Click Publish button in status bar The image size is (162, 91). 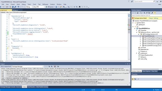(x=157, y=90)
